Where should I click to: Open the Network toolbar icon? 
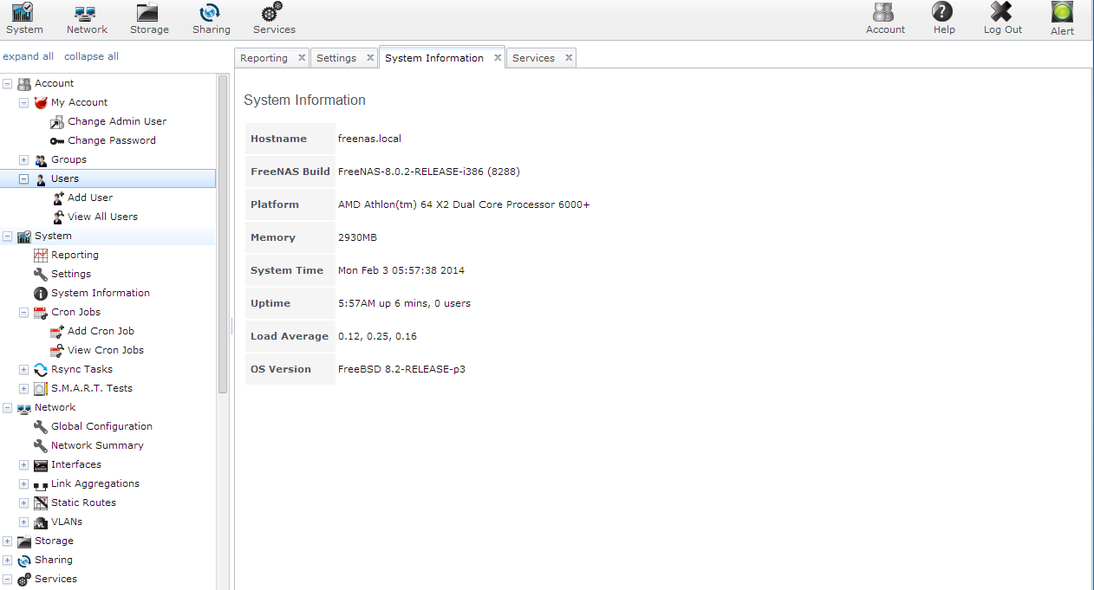(86, 13)
